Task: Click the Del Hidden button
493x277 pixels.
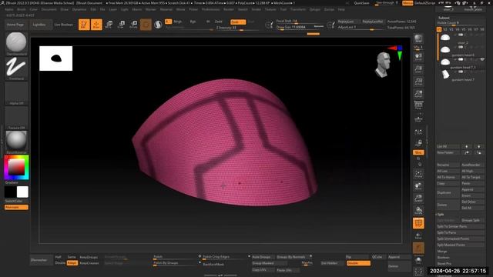Action: [x=330, y=263]
